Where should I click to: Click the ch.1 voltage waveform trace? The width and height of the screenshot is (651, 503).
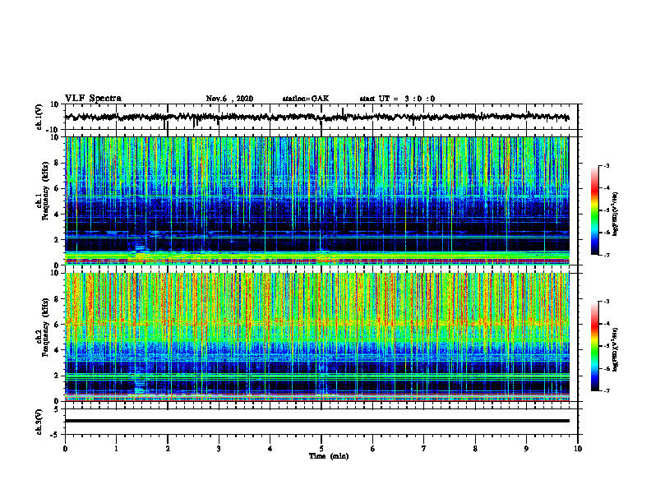point(316,117)
